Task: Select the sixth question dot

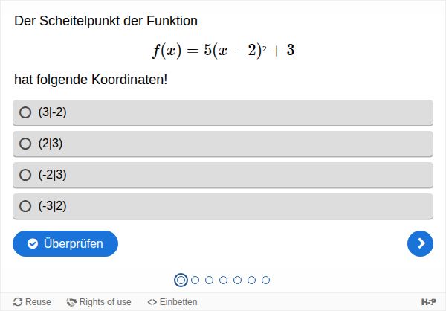Action: tap(251, 280)
